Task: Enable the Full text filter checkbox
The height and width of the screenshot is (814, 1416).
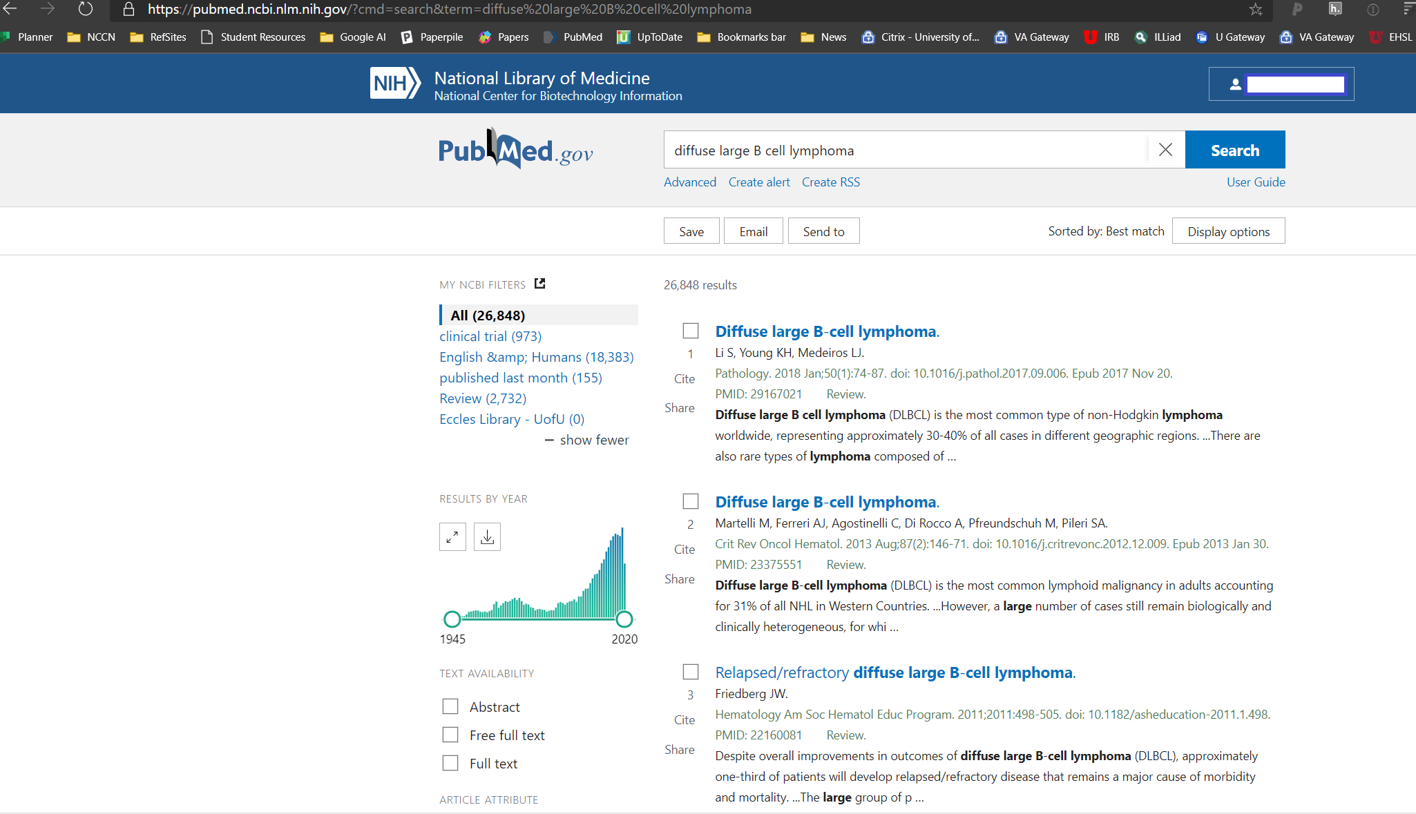Action: pos(450,763)
